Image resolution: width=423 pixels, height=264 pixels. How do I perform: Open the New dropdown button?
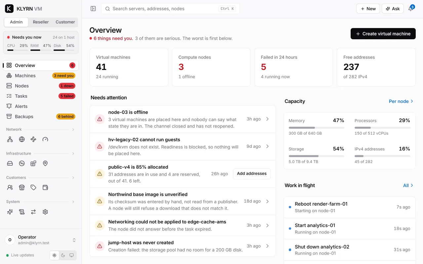tap(368, 9)
